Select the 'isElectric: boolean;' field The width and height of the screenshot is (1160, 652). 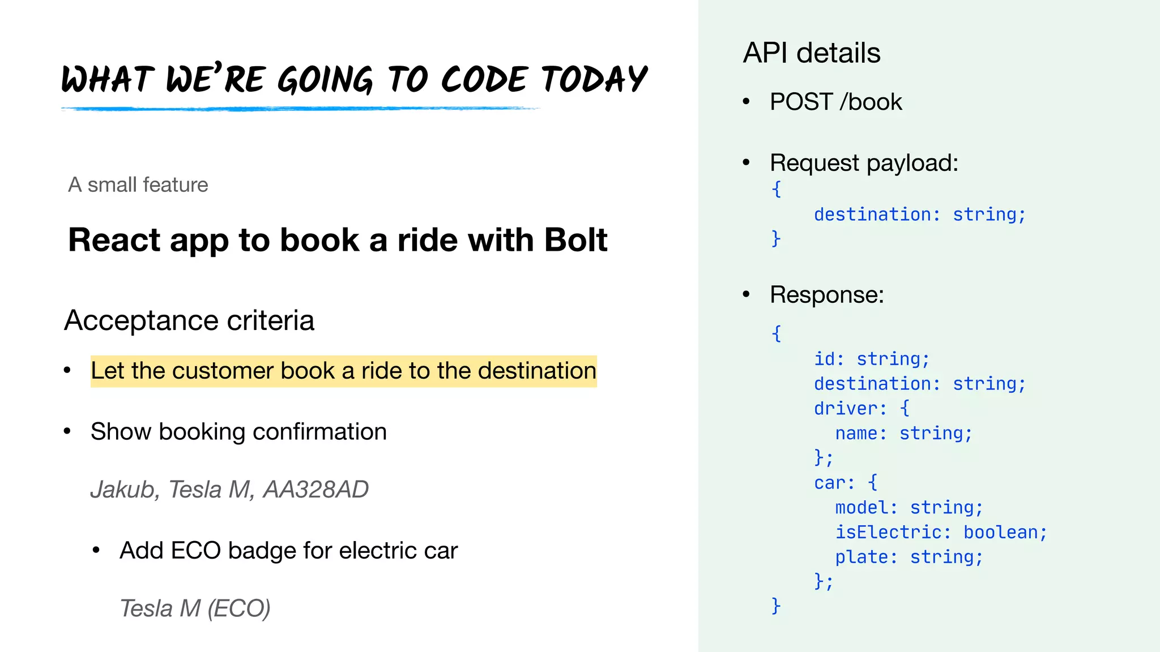coord(941,533)
